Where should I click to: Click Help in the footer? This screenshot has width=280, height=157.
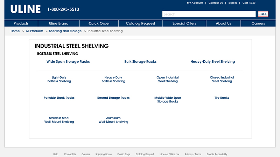(56, 154)
